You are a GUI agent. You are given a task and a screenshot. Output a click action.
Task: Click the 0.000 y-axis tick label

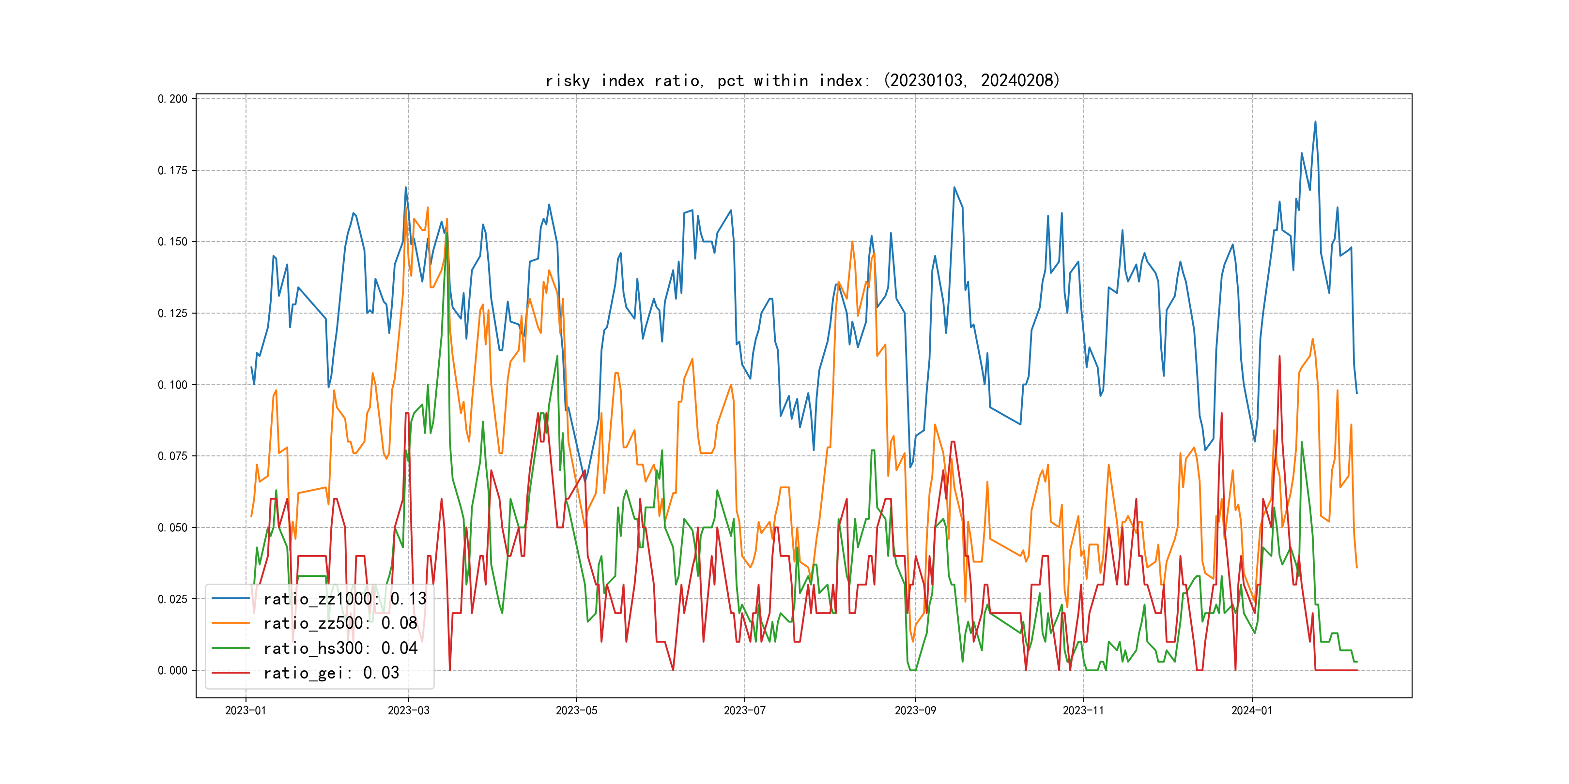click(172, 670)
